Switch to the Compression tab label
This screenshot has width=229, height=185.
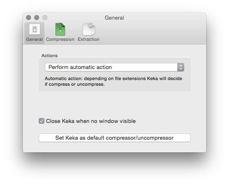point(60,39)
